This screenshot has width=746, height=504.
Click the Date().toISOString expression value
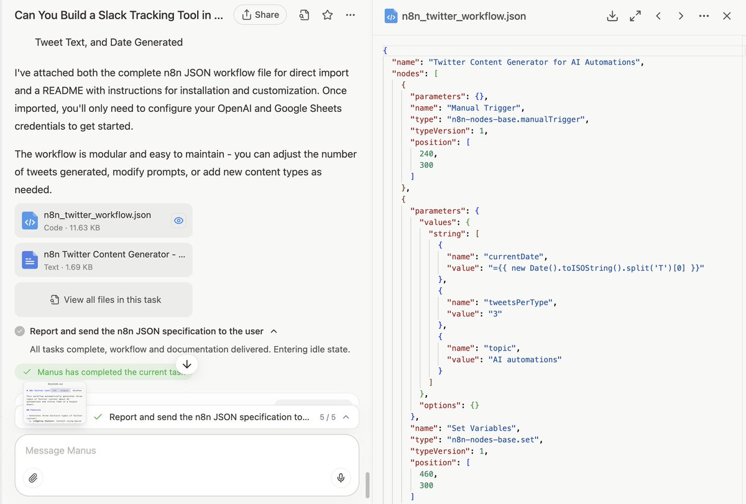pyautogui.click(x=596, y=268)
